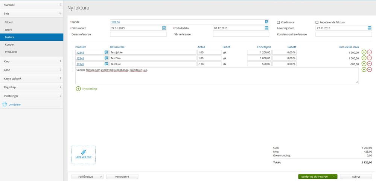Add line after Test Jakke row
Screen dimensions: 376x181
(x=364, y=52)
